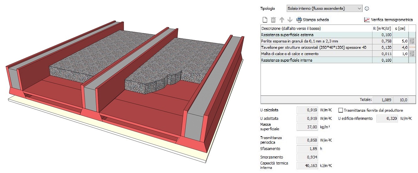The height and width of the screenshot is (173, 418).
Task: Click the R [m²K/W] column header
Action: (x=382, y=28)
